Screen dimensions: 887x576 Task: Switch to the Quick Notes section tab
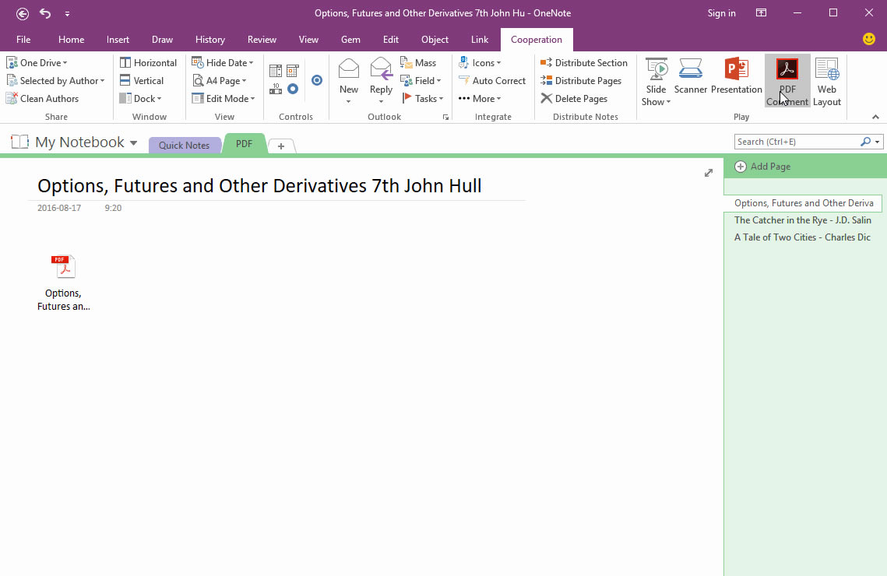point(184,145)
